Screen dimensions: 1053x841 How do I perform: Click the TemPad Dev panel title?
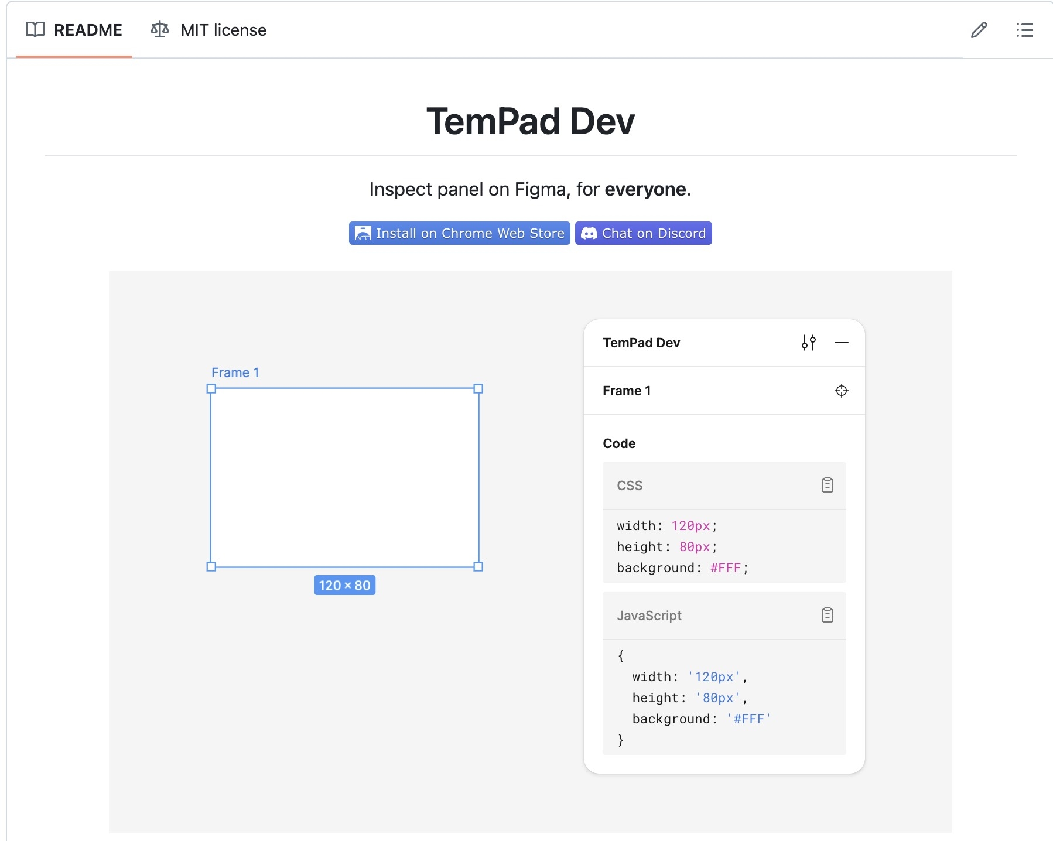[641, 343]
